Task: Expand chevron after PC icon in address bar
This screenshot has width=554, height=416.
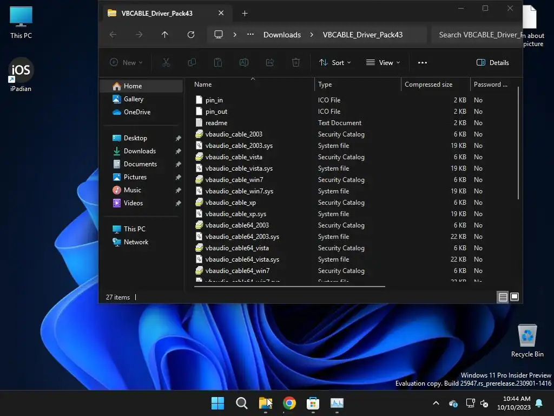Action: coord(235,35)
